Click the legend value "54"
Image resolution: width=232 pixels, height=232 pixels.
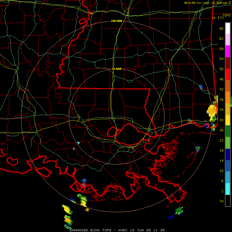click(x=221, y=59)
